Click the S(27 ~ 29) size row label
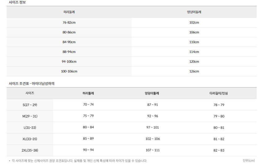 tap(30, 105)
